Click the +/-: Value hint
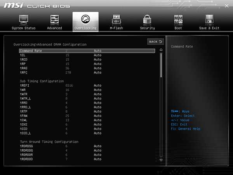233x175 pixels. [x=180, y=120]
